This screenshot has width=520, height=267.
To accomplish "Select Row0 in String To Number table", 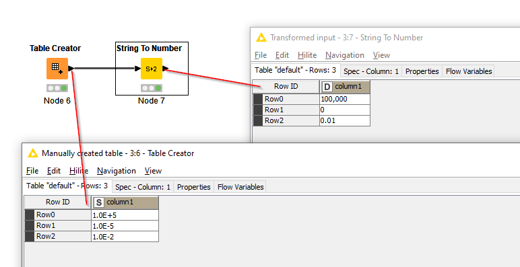I will [x=286, y=99].
